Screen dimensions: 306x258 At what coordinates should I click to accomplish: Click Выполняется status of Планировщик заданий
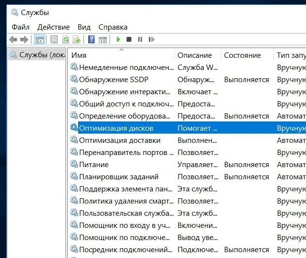[x=246, y=177]
